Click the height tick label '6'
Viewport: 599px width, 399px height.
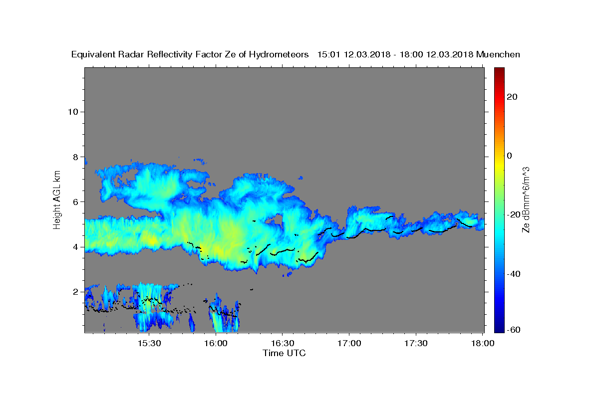[x=75, y=201]
